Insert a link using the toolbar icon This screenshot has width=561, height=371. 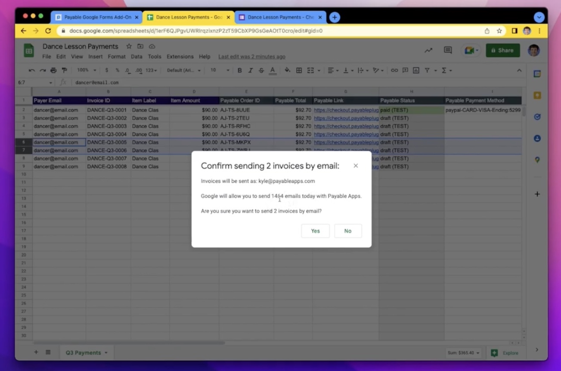pyautogui.click(x=395, y=70)
